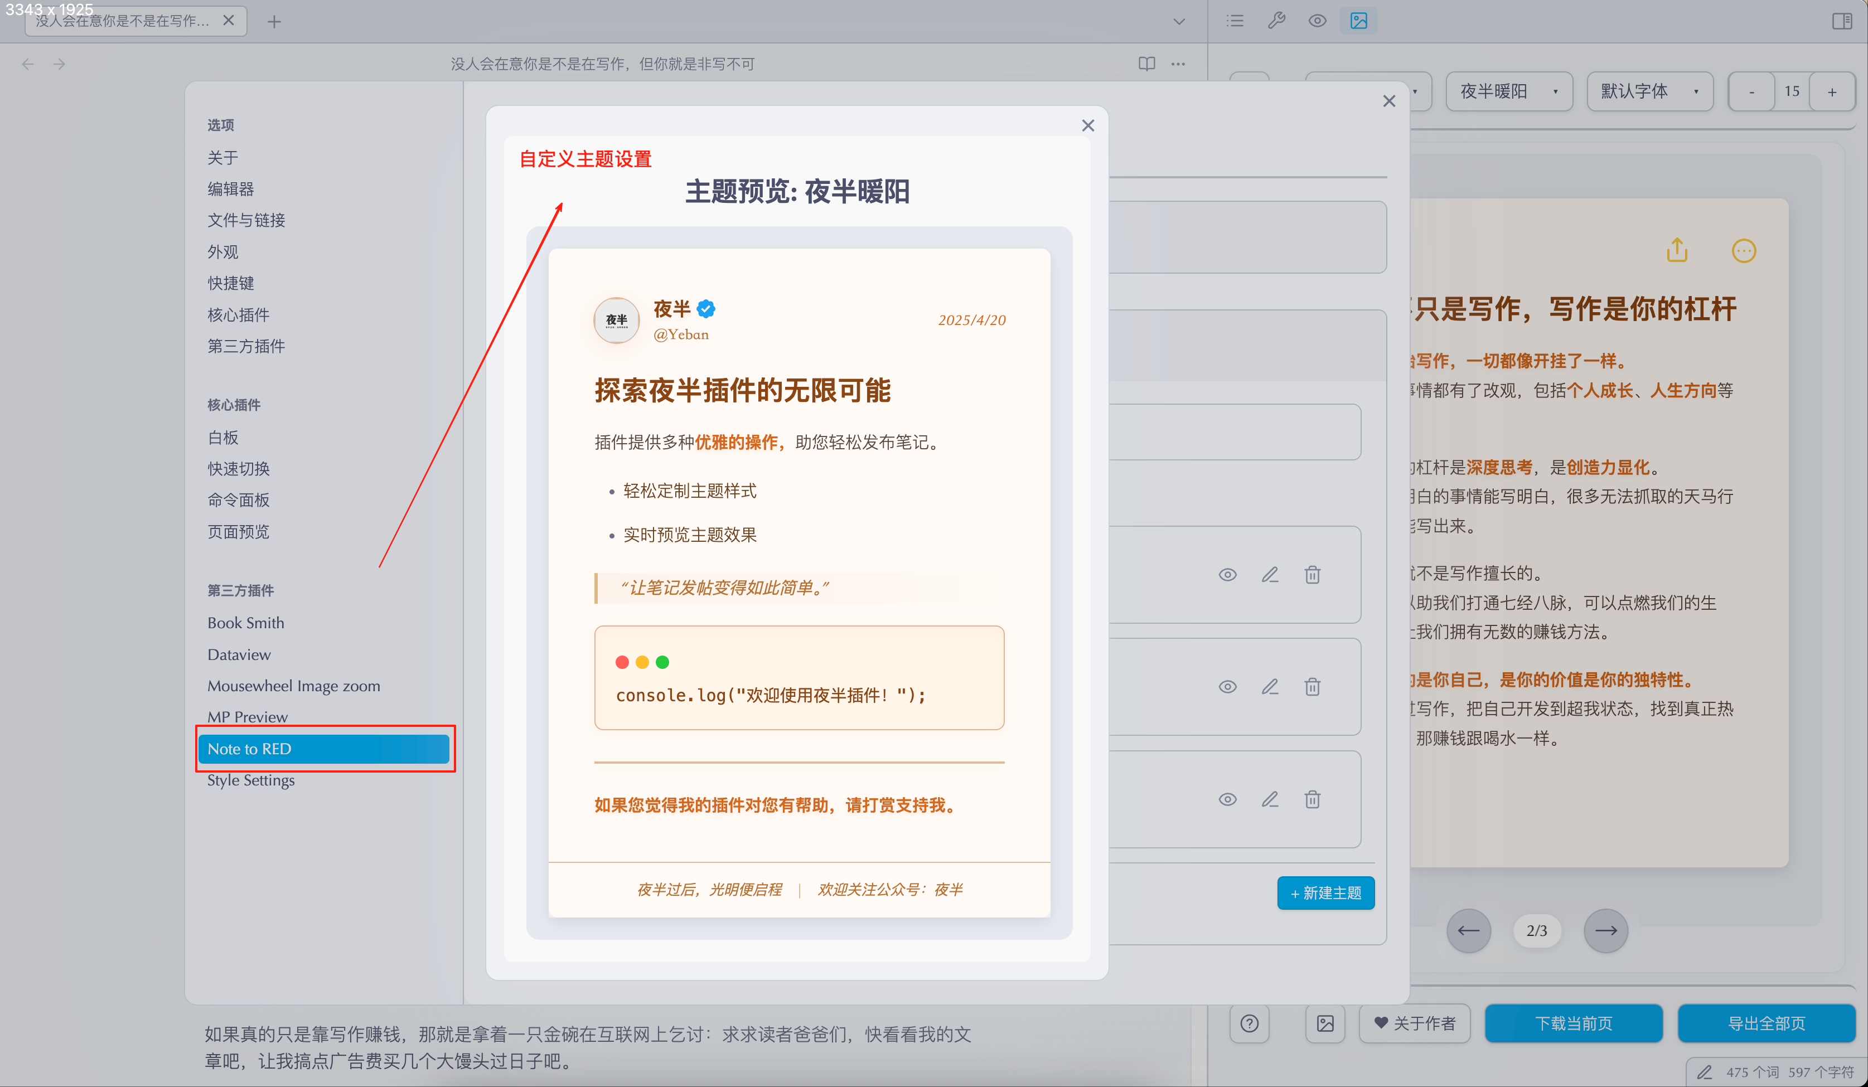1868x1087 pixels.
Task: Toggle the eye view icon in top toolbar
Action: coord(1317,21)
